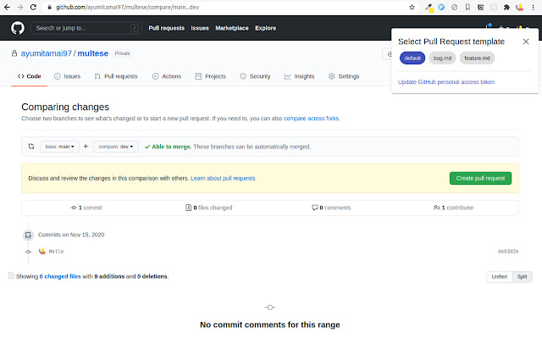Click the bookmark ribbon extension icon
542x339 pixels.
pos(467,7)
